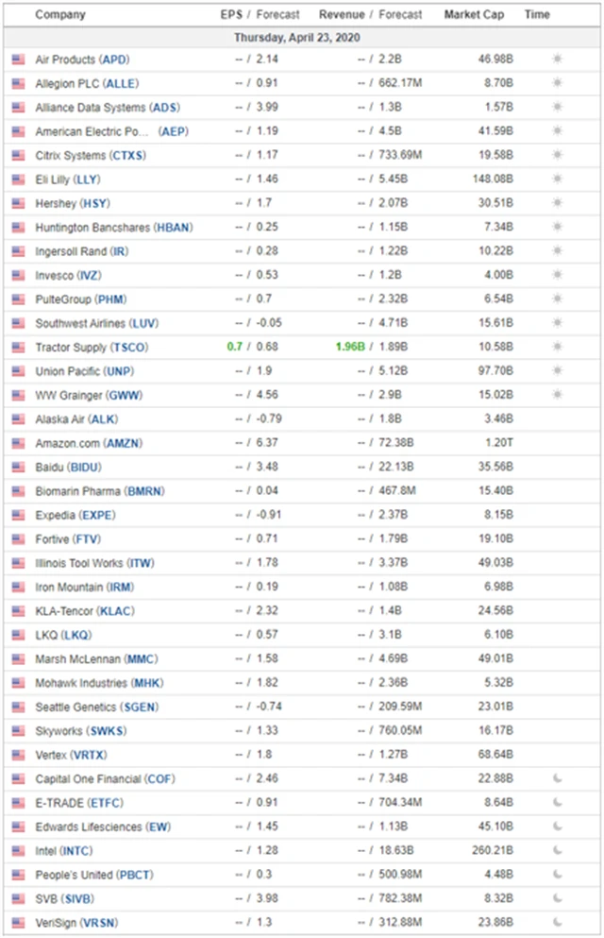This screenshot has width=604, height=938.
Task: Click the moon icon in the VeriSign row
Action: [557, 923]
